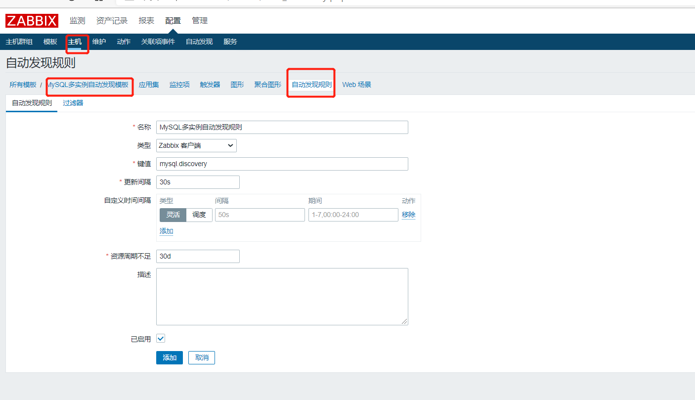Open 监控项 link
Viewport: 695px width, 400px height.
[x=179, y=85]
